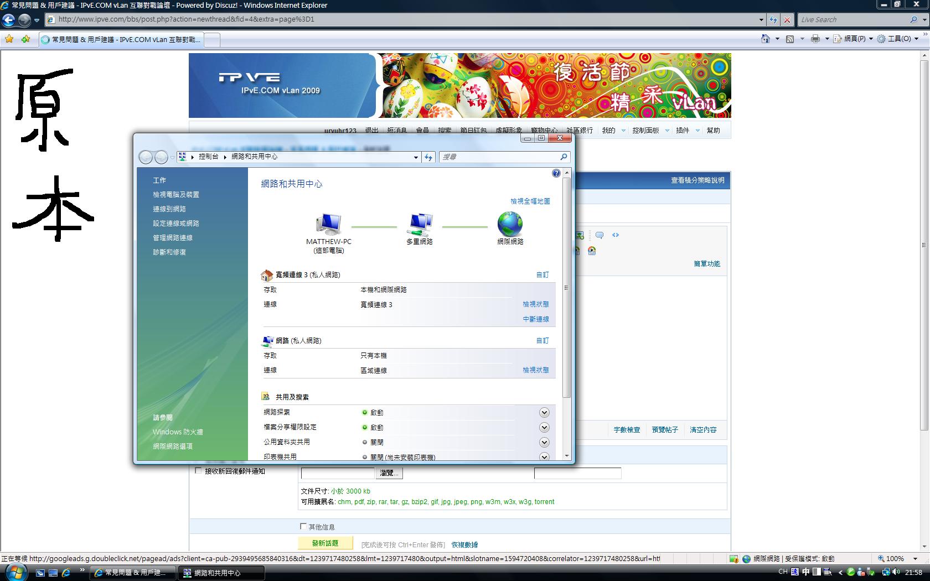
Task: Expand the 檔案分享權限設定 setting
Action: 544,427
